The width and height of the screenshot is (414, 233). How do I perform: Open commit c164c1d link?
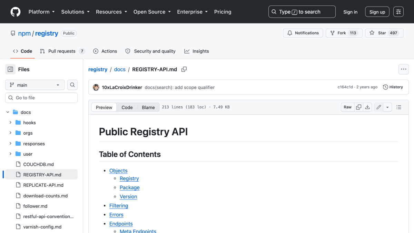pyautogui.click(x=345, y=87)
